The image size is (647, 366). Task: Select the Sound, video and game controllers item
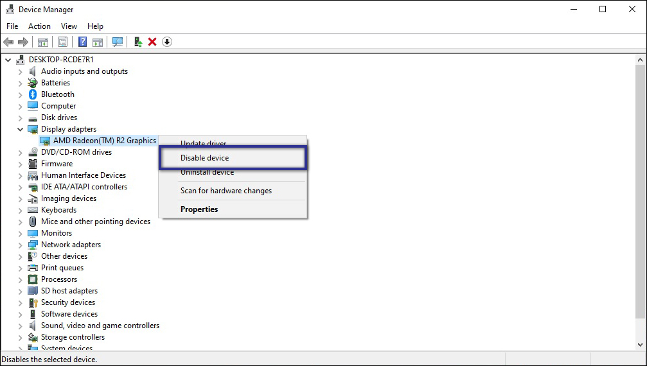coord(100,326)
